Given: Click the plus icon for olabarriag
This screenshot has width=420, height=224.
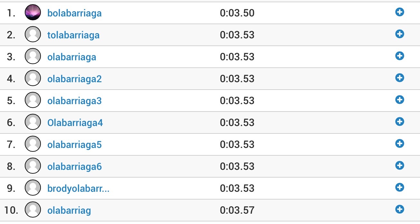Looking at the screenshot, I should tap(399, 209).
